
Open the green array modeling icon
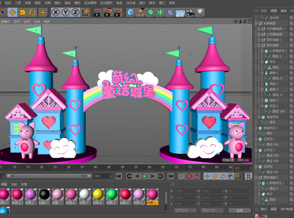coord(161,12)
